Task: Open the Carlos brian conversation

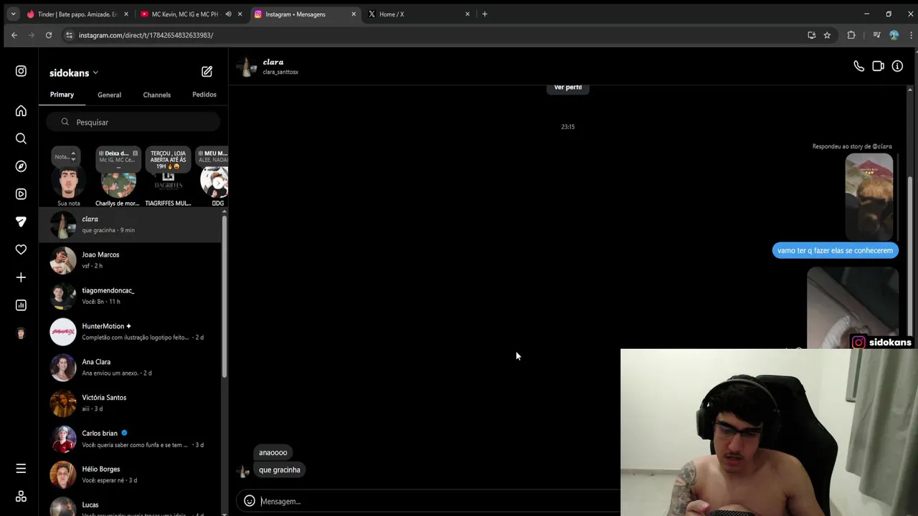Action: pos(131,439)
